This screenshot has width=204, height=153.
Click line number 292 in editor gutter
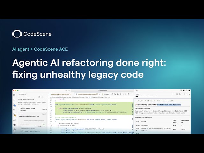coord(51,118)
